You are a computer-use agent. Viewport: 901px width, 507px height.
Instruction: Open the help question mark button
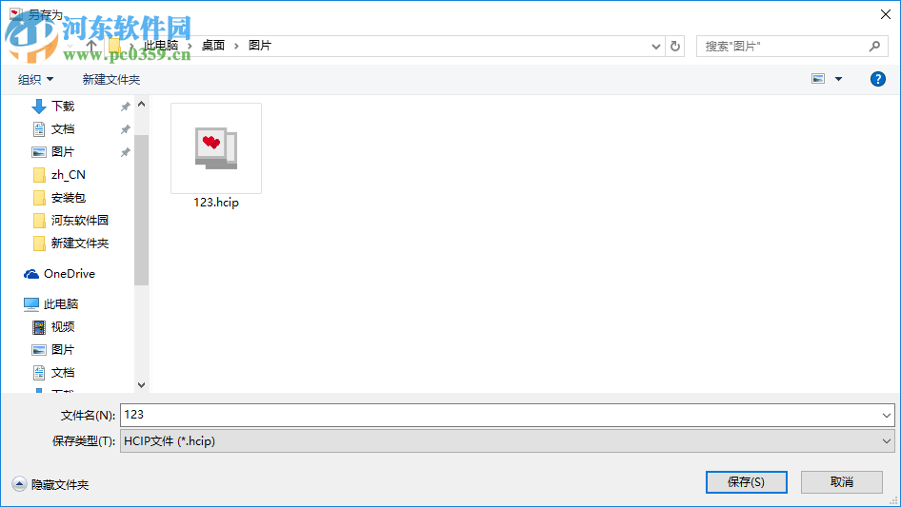point(877,79)
